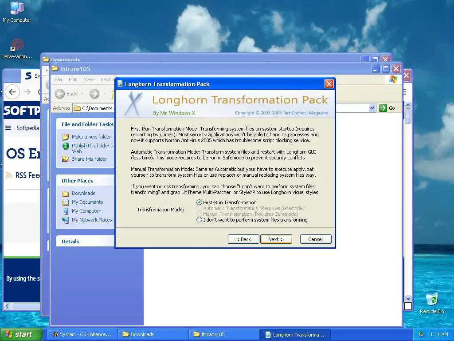
Task: Open File menu in lhtrans105 window
Action: tap(58, 79)
